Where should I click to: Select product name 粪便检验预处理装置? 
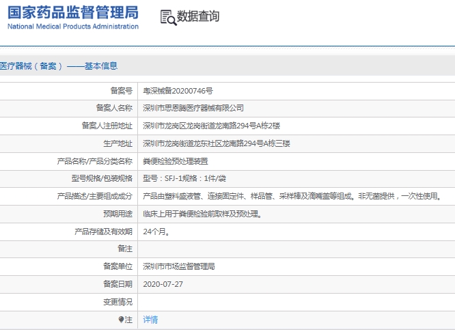click(176, 161)
